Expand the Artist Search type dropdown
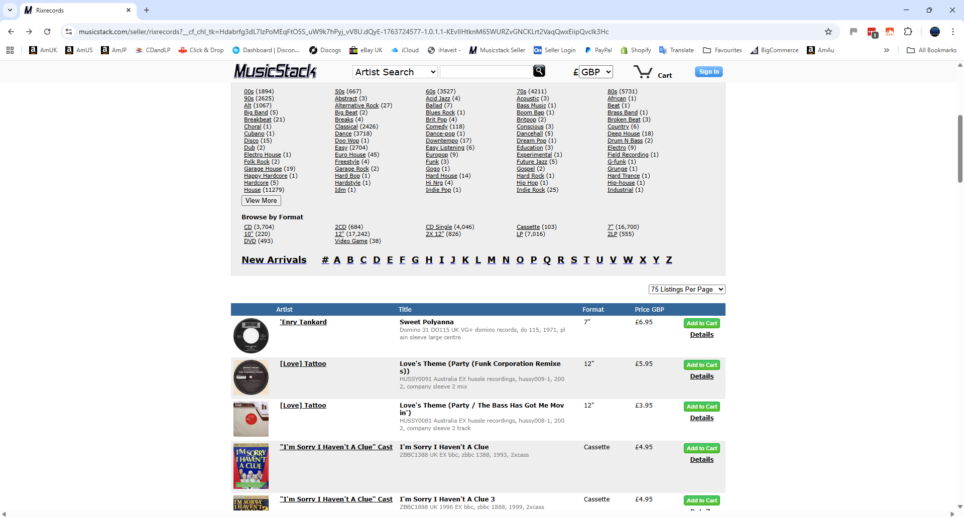The width and height of the screenshot is (964, 518). [395, 72]
